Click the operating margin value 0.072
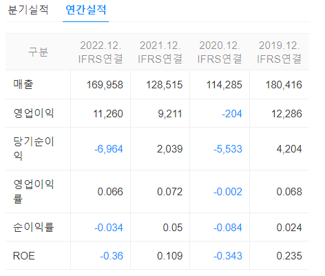 [x=170, y=192]
